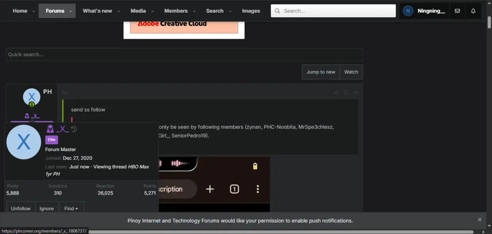Click the Jump to new button

(321, 72)
